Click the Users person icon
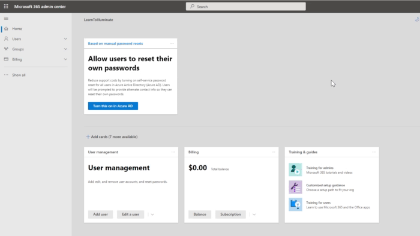Viewport: 420px width, 236px height. (6, 39)
